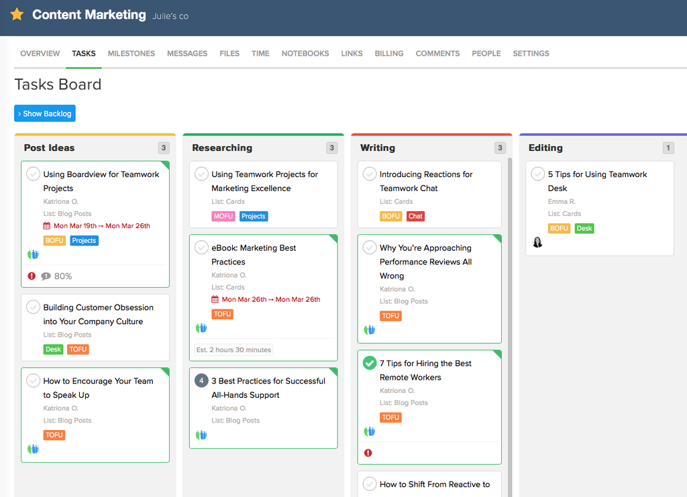Click Emma R. avatar on 5 Tips card
687x497 pixels.
click(x=537, y=242)
